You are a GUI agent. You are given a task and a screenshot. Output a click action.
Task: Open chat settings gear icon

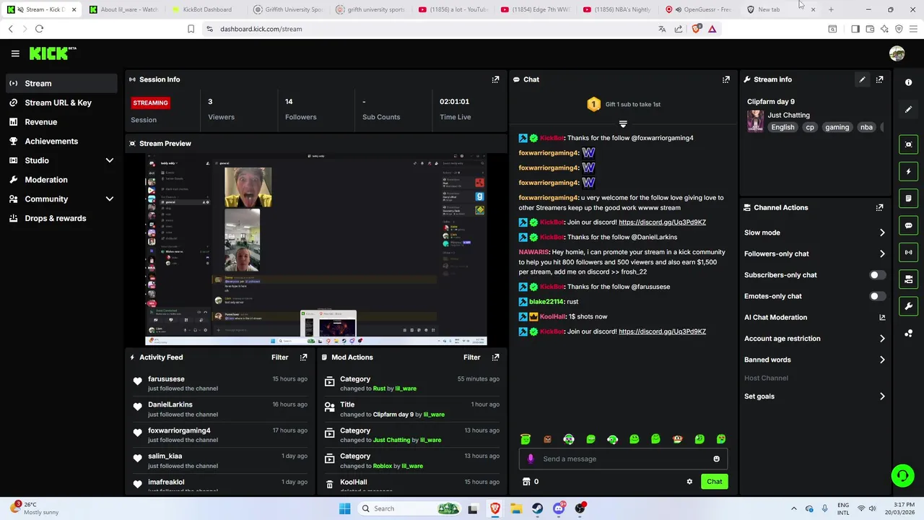[689, 482]
